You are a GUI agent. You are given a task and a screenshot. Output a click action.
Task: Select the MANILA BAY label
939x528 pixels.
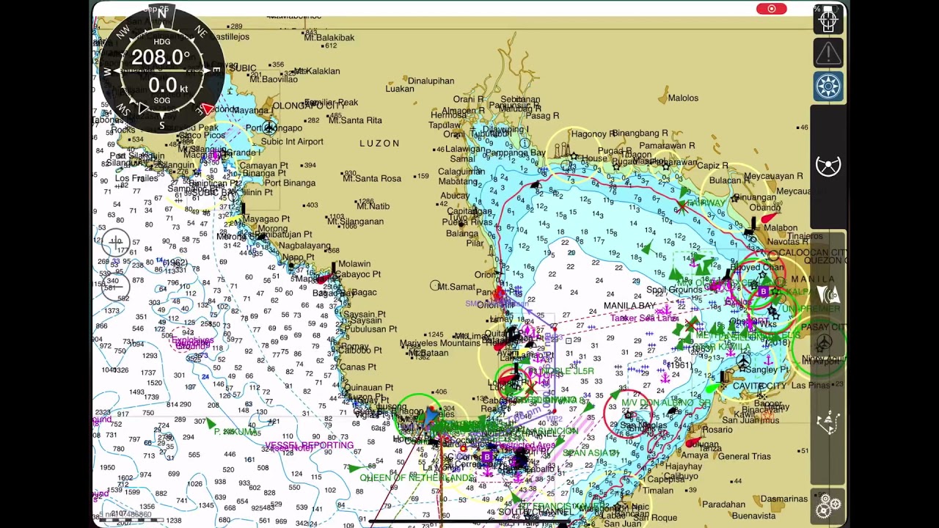tap(629, 306)
